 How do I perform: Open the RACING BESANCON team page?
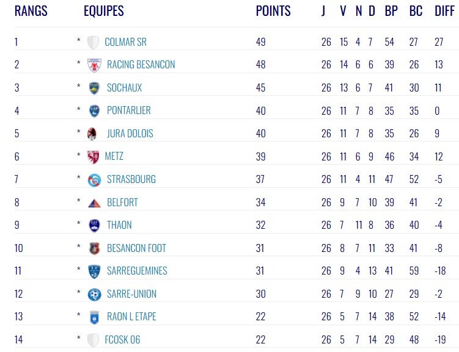[141, 65]
